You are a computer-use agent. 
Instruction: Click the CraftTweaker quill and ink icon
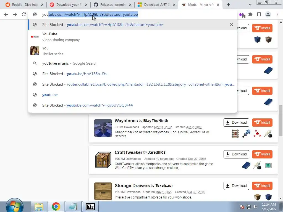pyautogui.click(x=257, y=166)
